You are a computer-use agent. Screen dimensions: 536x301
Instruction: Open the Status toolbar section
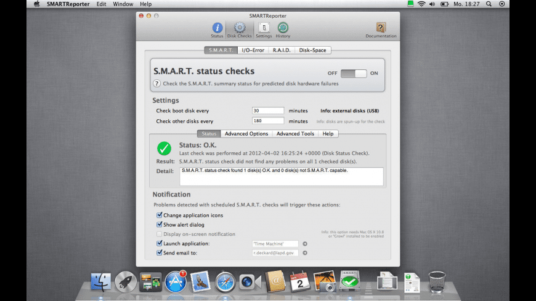(217, 30)
